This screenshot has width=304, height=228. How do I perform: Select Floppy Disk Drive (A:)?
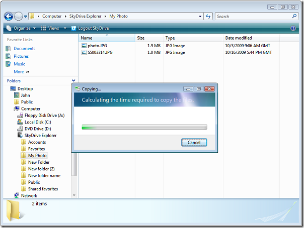[45, 116]
